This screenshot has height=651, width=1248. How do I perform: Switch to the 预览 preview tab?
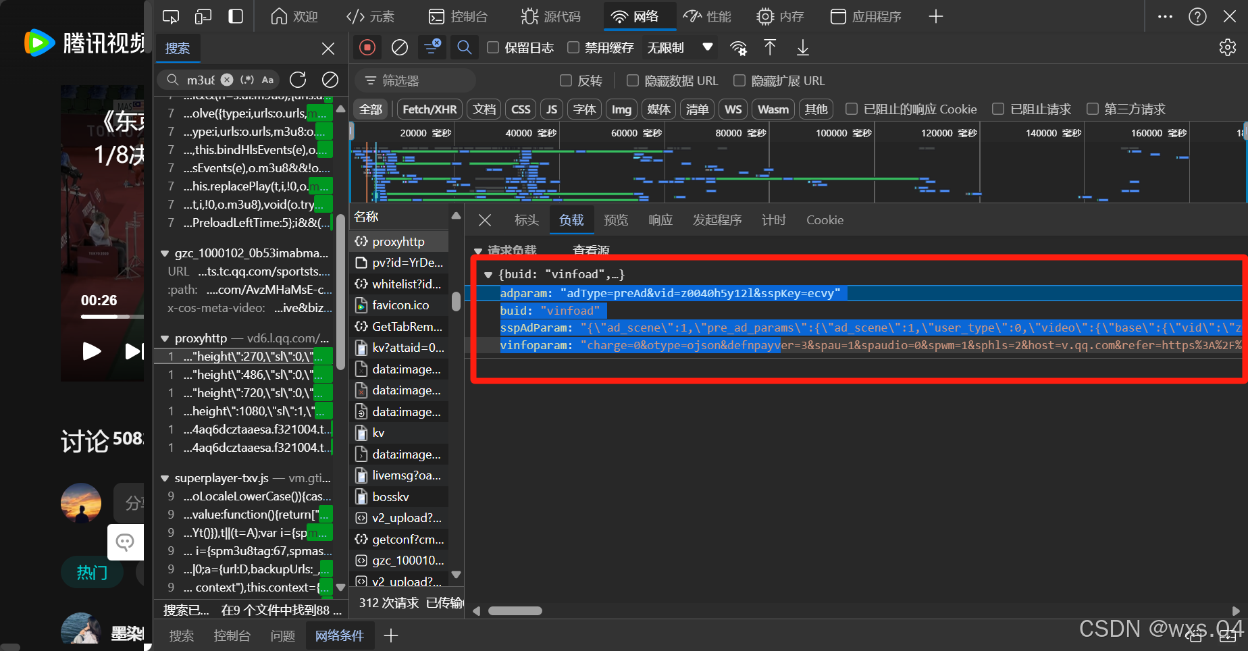[x=616, y=220]
